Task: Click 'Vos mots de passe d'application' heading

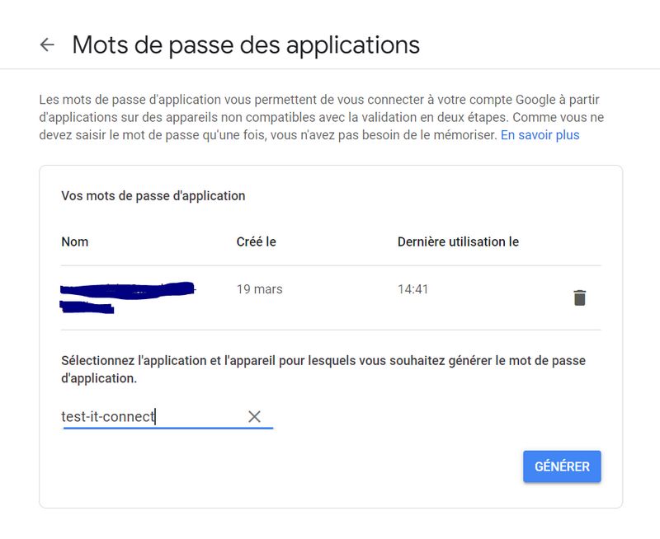Action: (x=153, y=196)
